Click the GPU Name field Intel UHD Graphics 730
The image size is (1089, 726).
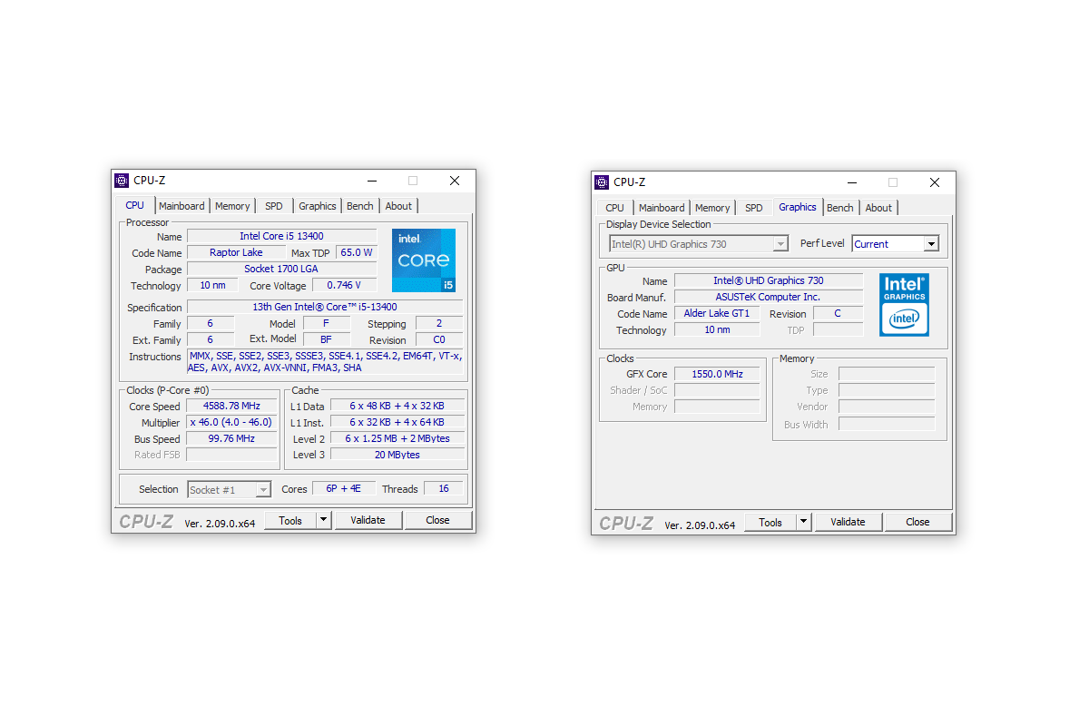pos(769,280)
